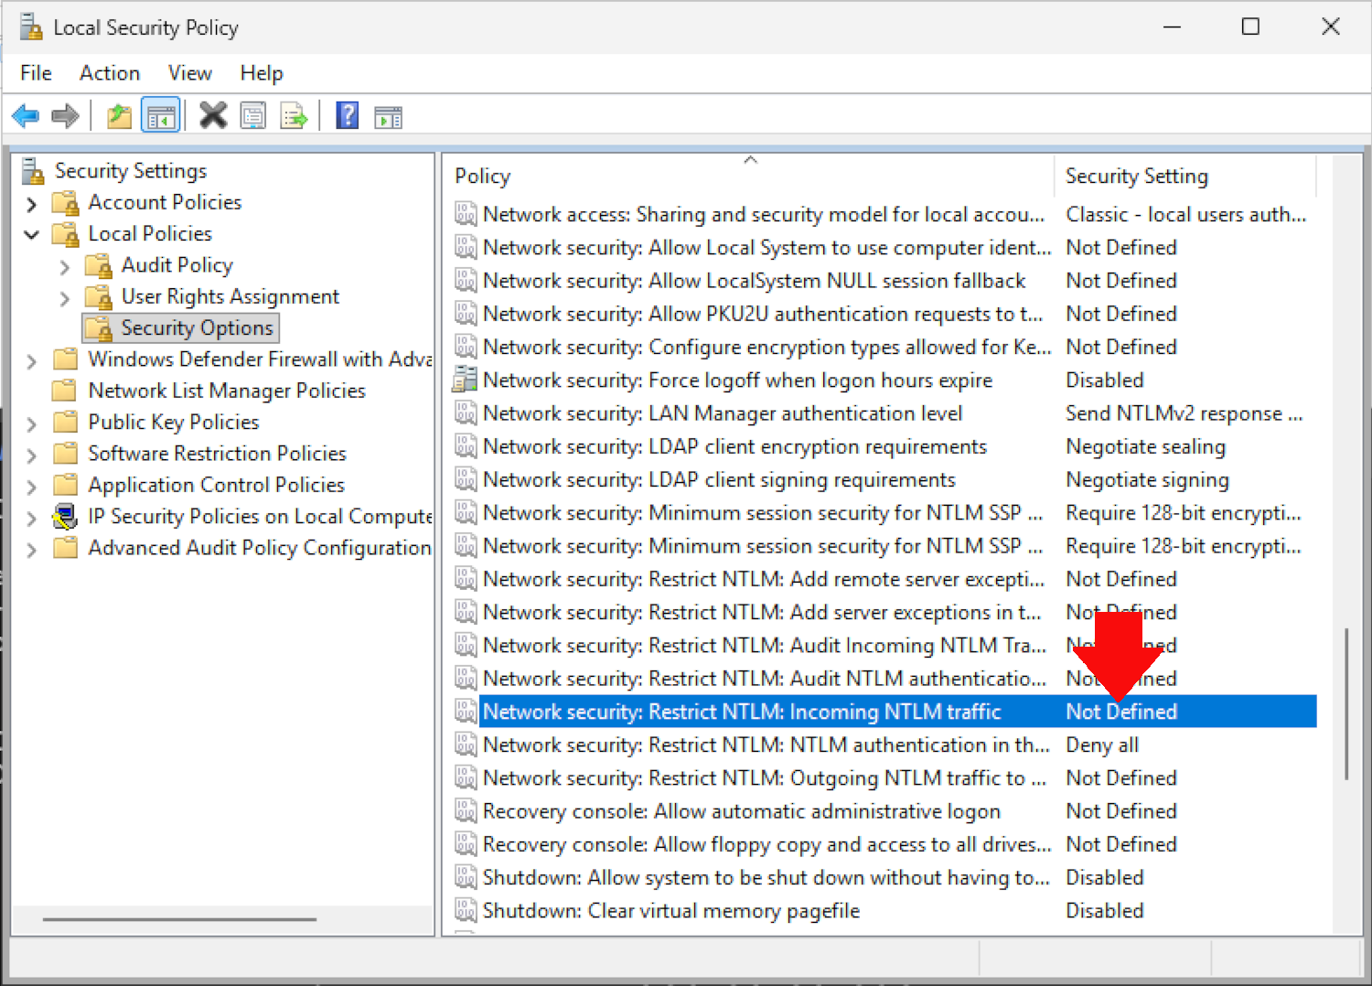Click the policy list vertical scrollbar

tap(1345, 704)
